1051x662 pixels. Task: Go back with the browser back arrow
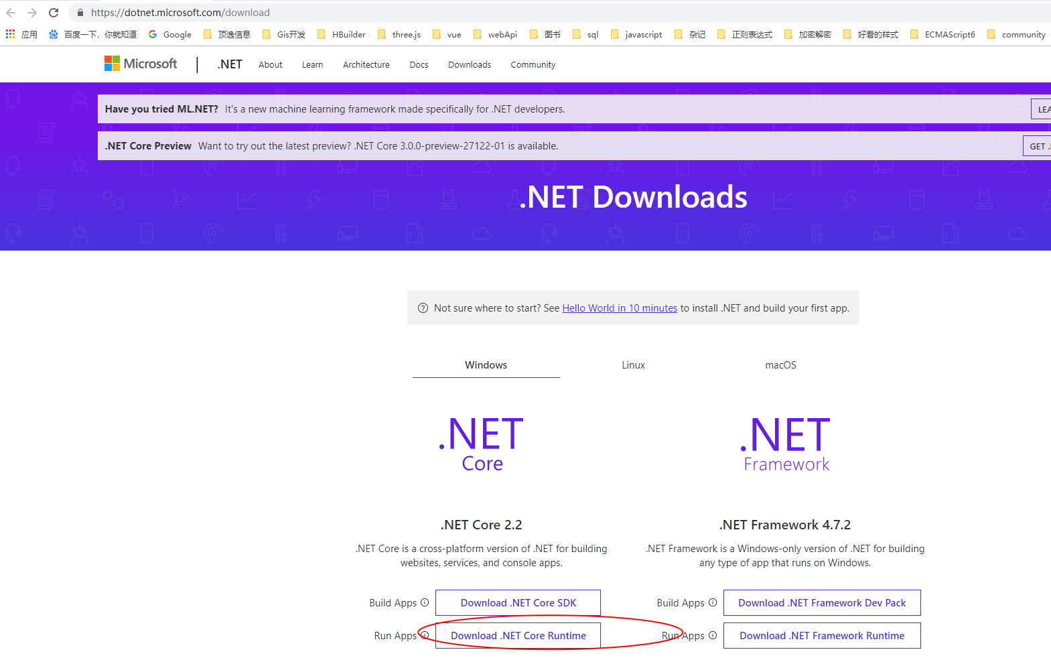(x=11, y=13)
